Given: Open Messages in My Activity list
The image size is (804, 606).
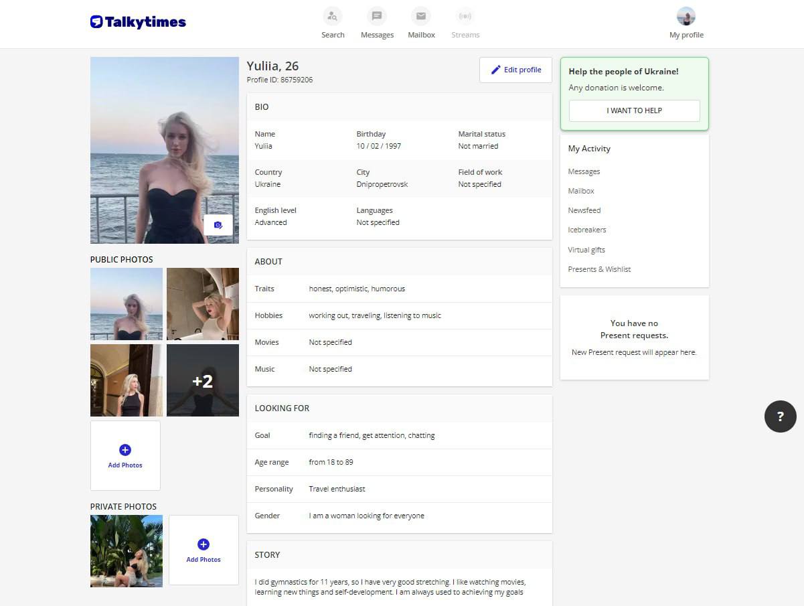Looking at the screenshot, I should [584, 171].
